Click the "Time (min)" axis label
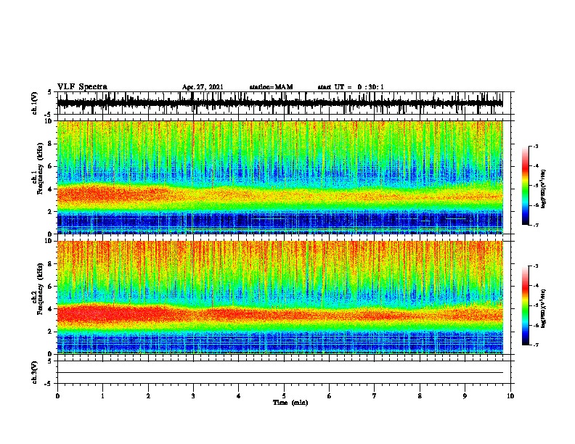 tap(290, 403)
